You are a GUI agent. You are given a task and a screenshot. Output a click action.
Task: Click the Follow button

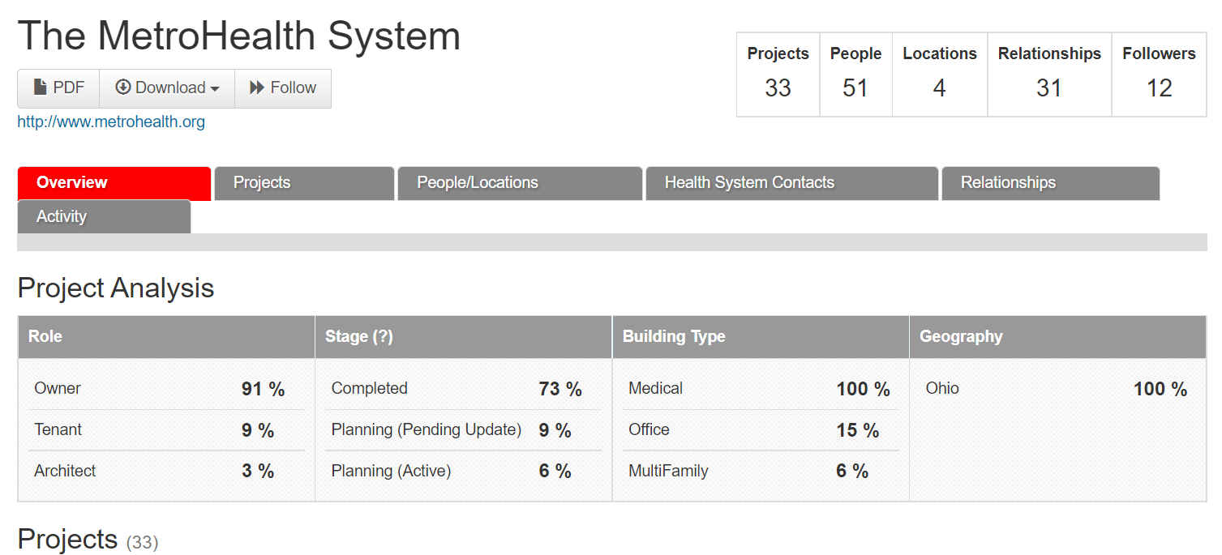click(x=282, y=87)
